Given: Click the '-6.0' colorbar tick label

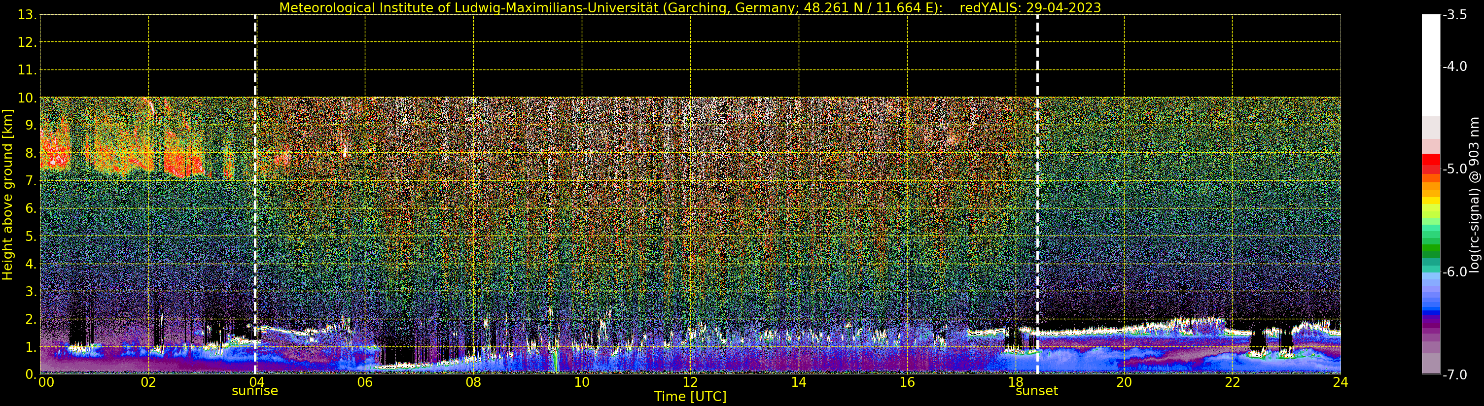Looking at the screenshot, I should click(x=1454, y=272).
